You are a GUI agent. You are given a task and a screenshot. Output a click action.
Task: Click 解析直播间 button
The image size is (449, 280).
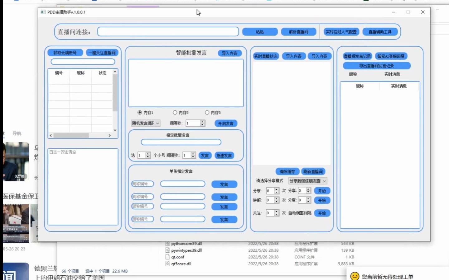pos(298,32)
